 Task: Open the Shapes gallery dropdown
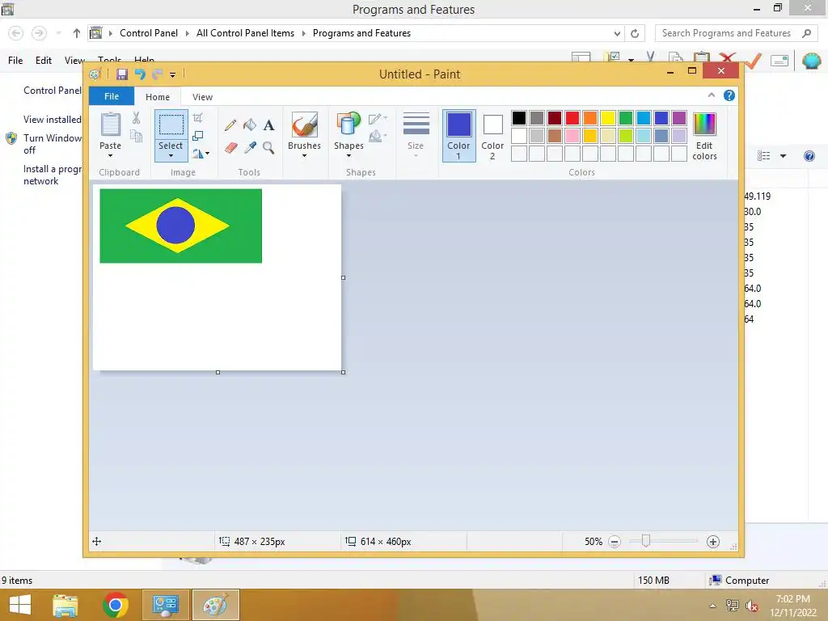(x=349, y=156)
